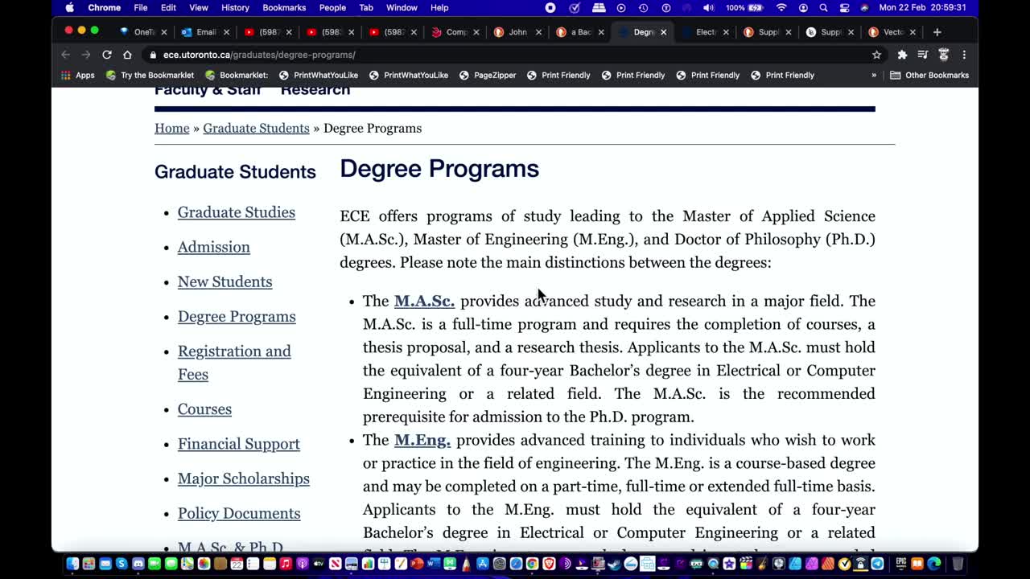The width and height of the screenshot is (1030, 579).
Task: Open the Courses sidebar link
Action: pyautogui.click(x=204, y=409)
